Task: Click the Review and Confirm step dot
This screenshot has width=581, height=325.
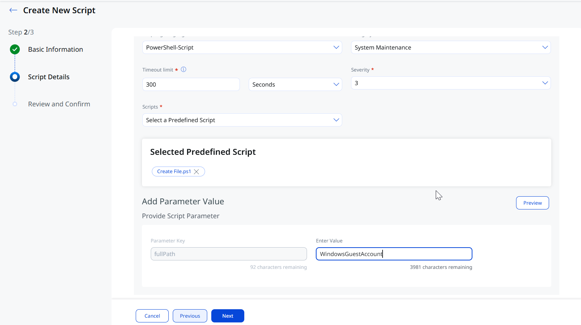Action: click(x=15, y=104)
